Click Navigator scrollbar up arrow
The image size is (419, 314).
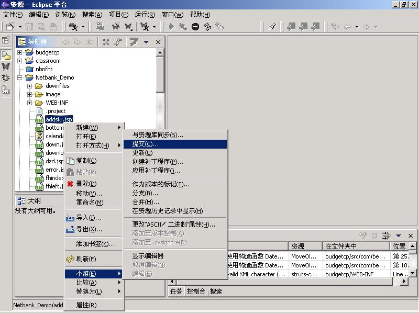click(160, 52)
